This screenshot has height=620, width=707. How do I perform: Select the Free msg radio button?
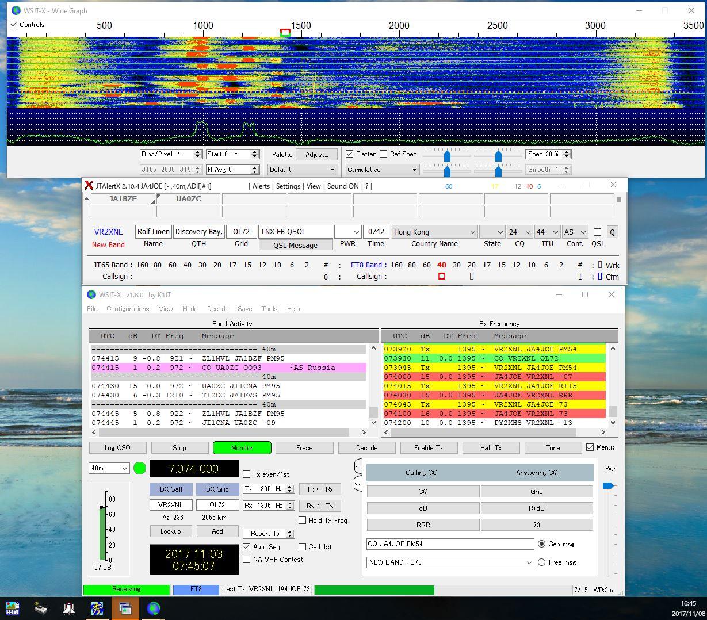click(541, 562)
